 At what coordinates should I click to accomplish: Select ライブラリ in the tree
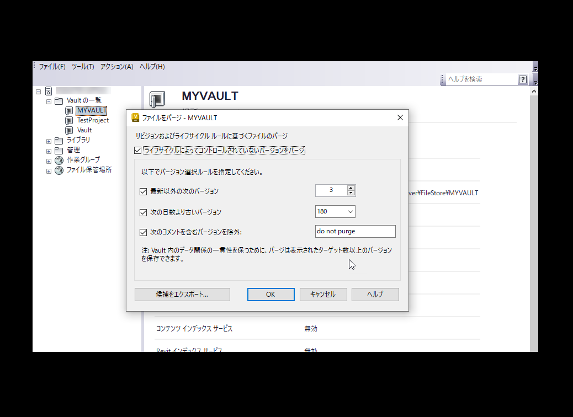click(78, 140)
